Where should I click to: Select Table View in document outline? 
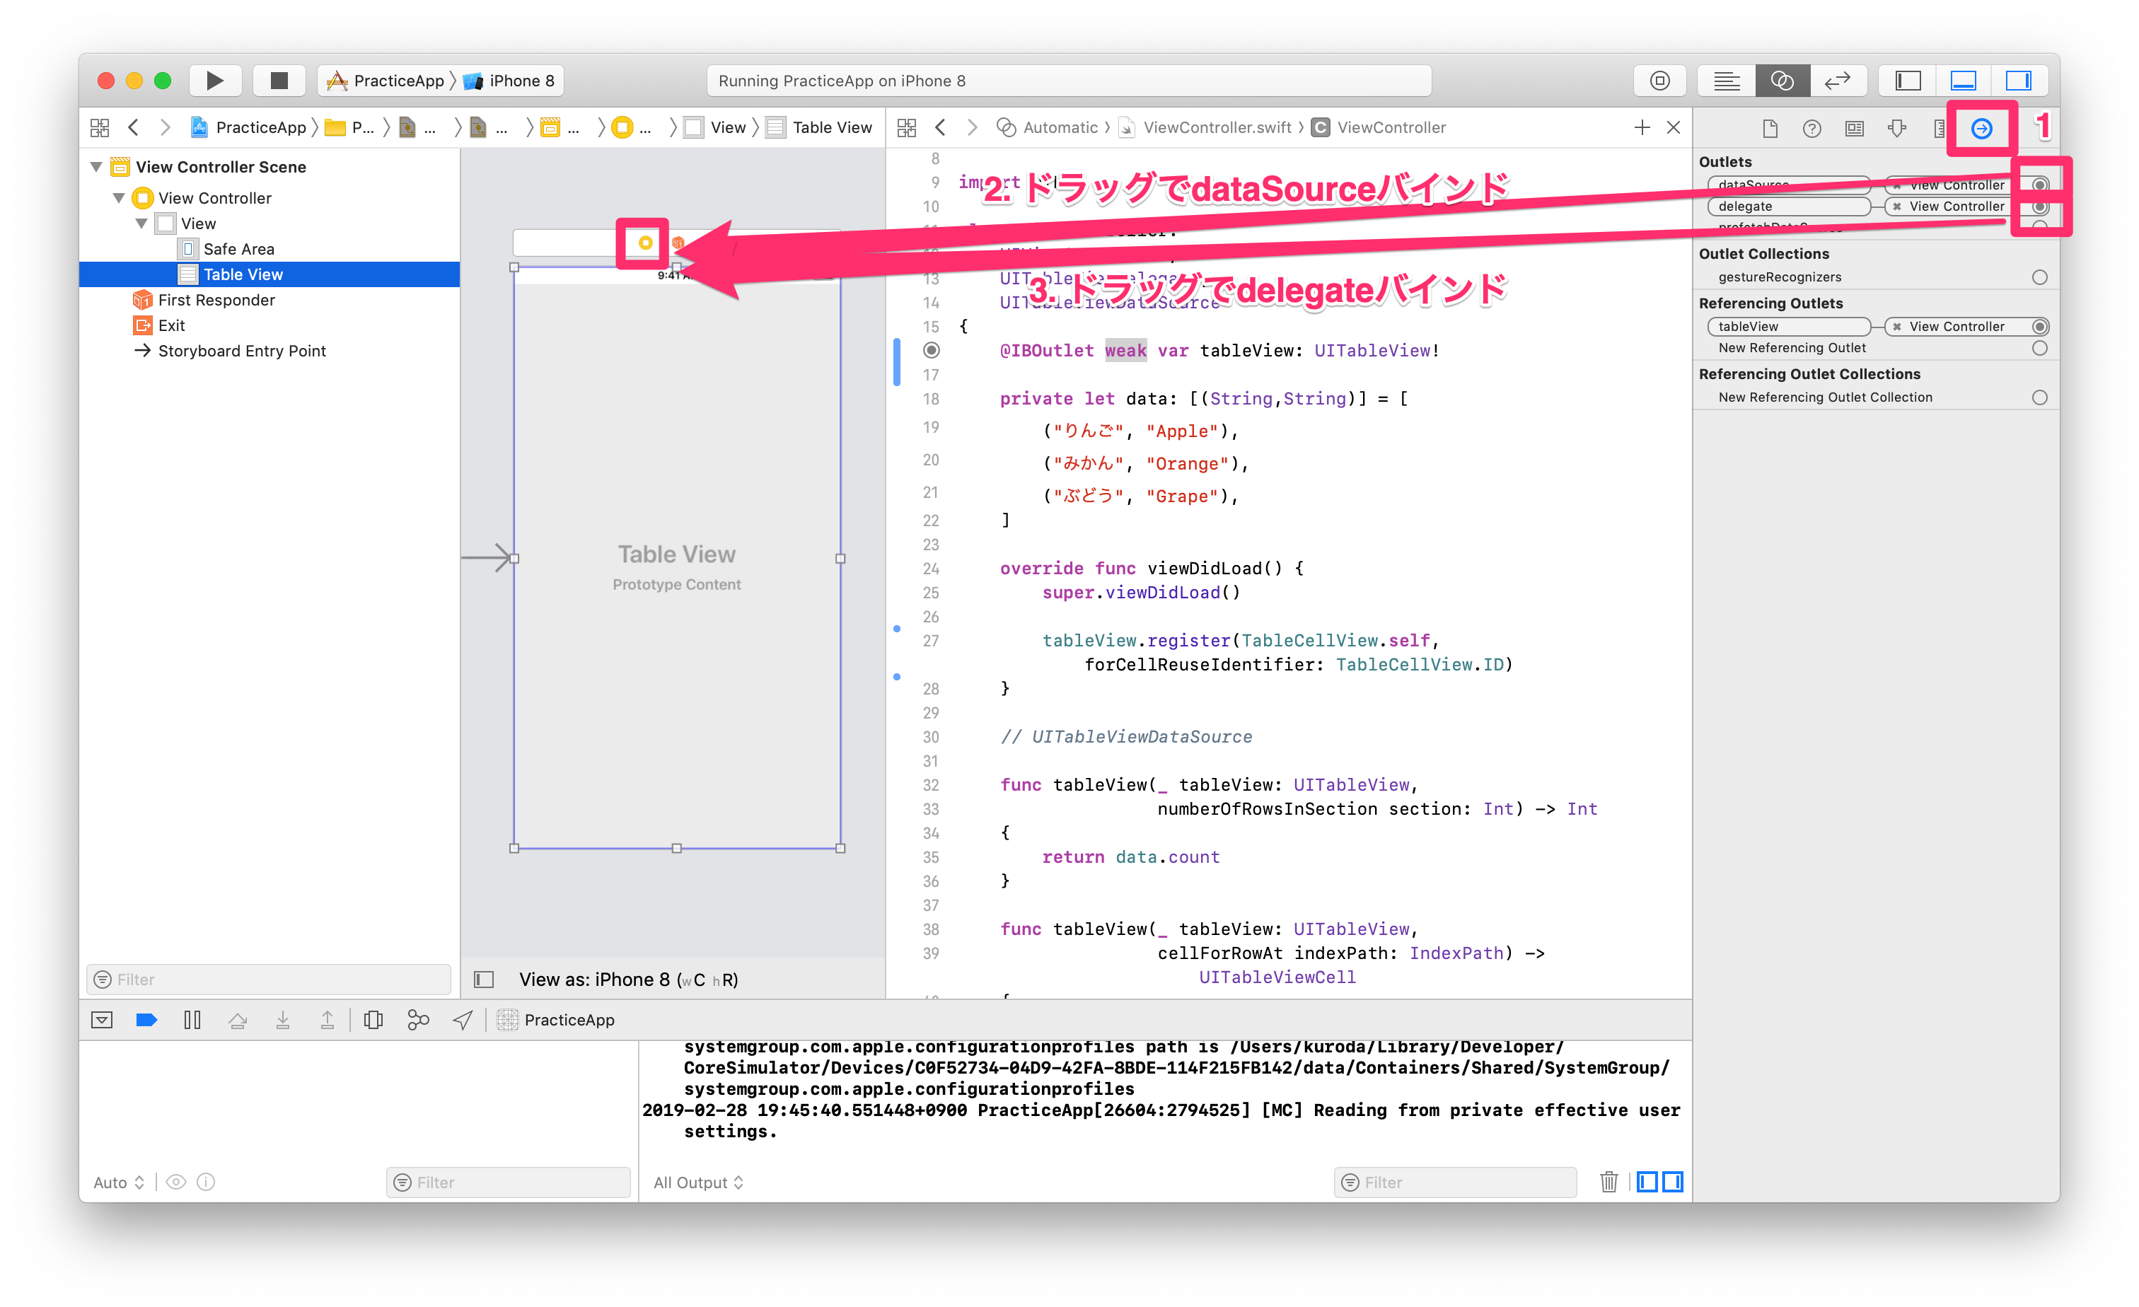coord(242,274)
